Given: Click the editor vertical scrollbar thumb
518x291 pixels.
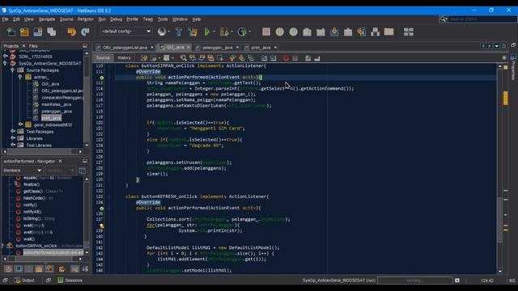Looking at the screenshot, I should 500,219.
